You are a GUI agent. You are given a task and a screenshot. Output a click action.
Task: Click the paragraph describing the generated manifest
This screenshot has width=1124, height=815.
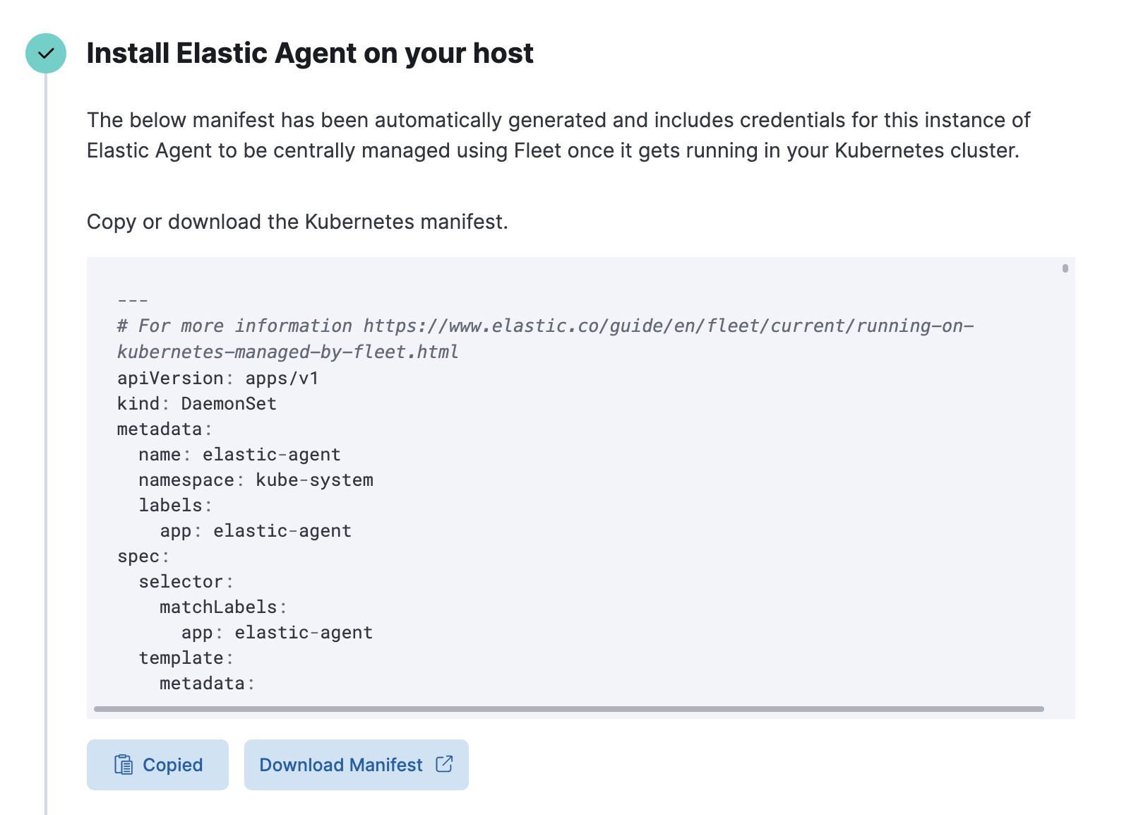[x=558, y=135]
